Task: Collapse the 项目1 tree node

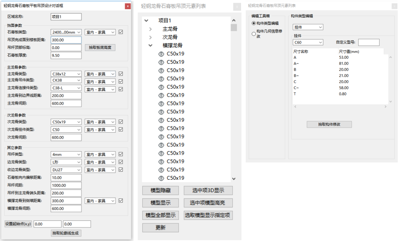Action: point(146,20)
